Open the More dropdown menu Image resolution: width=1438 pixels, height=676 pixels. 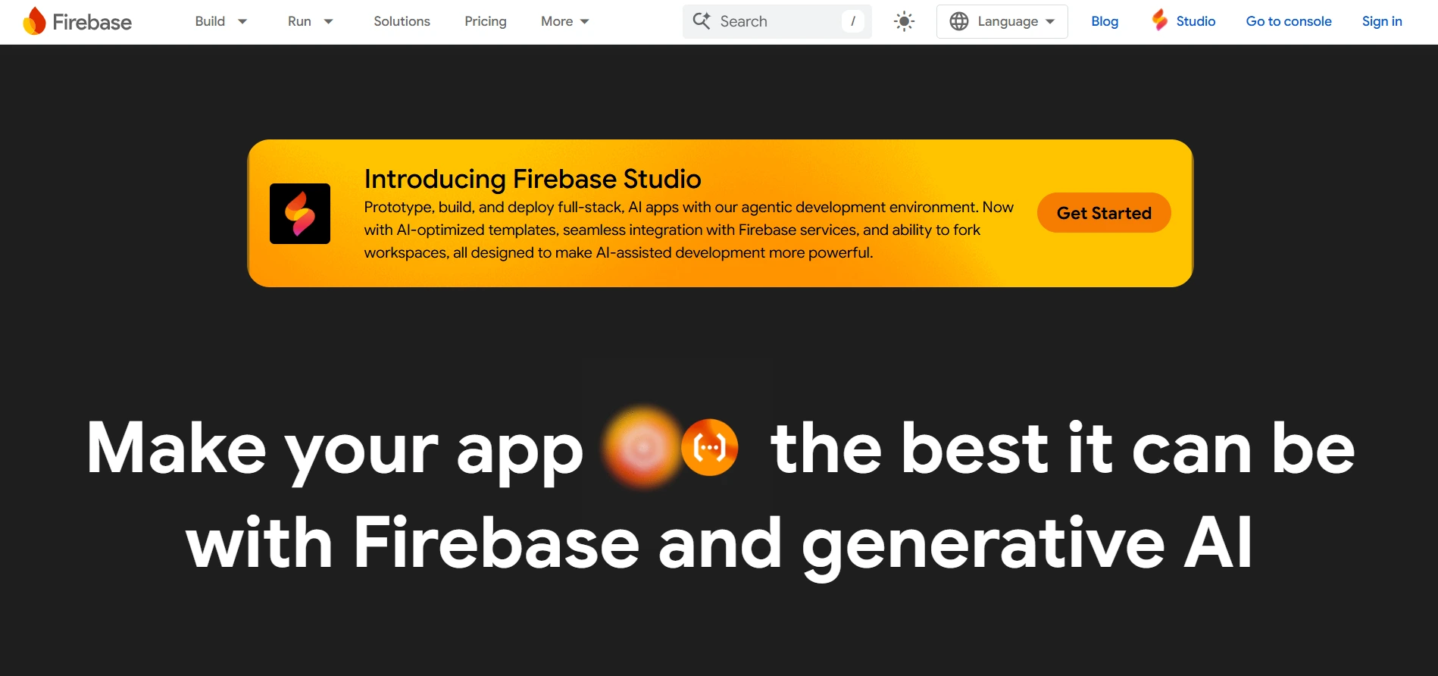point(565,21)
